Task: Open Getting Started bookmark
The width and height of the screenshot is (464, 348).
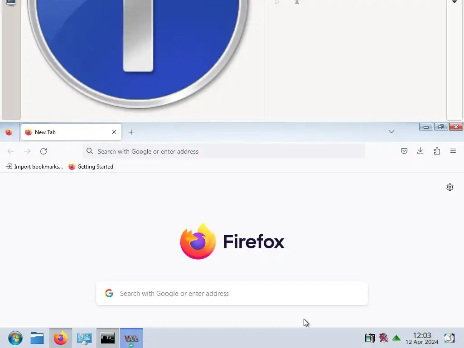Action: pyautogui.click(x=91, y=167)
